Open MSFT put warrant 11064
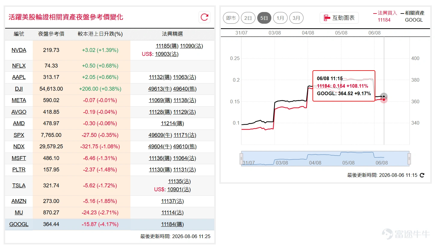The width and height of the screenshot is (436, 245). point(184,158)
